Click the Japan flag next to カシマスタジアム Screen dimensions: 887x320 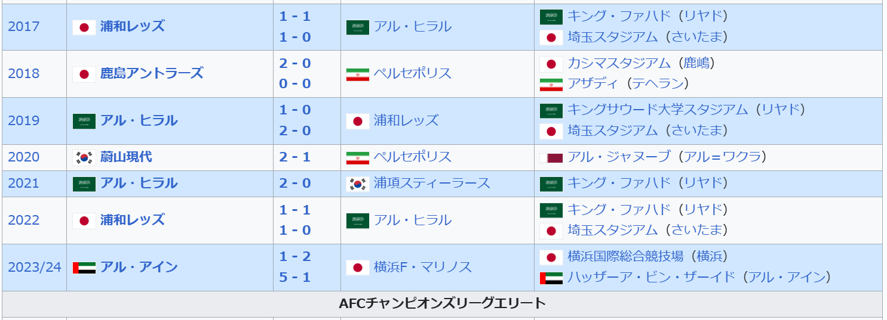[x=551, y=64]
